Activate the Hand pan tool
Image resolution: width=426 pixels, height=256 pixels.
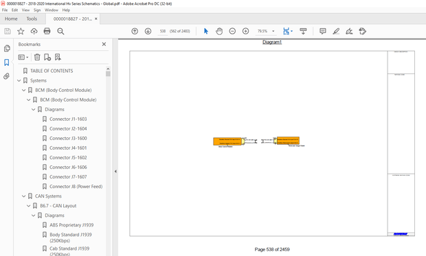pyautogui.click(x=219, y=31)
